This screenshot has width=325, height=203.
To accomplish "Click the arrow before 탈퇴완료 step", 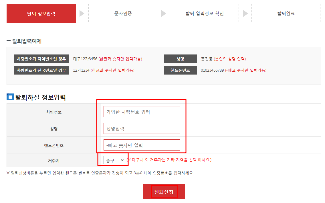I will pos(245,13).
